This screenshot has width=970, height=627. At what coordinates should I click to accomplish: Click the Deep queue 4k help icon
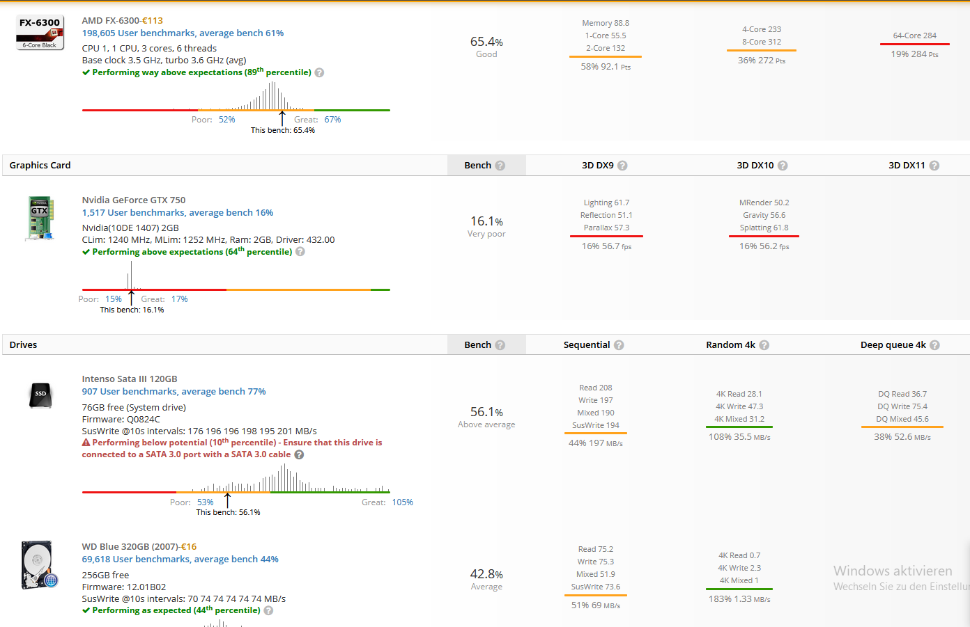[x=934, y=345]
